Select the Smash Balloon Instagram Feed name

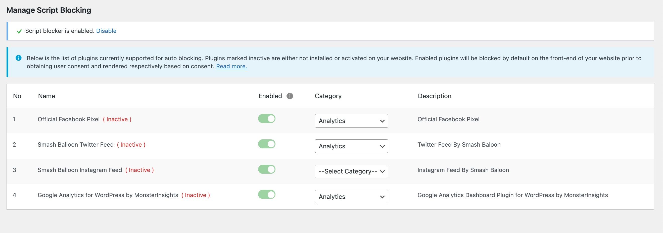tap(80, 170)
